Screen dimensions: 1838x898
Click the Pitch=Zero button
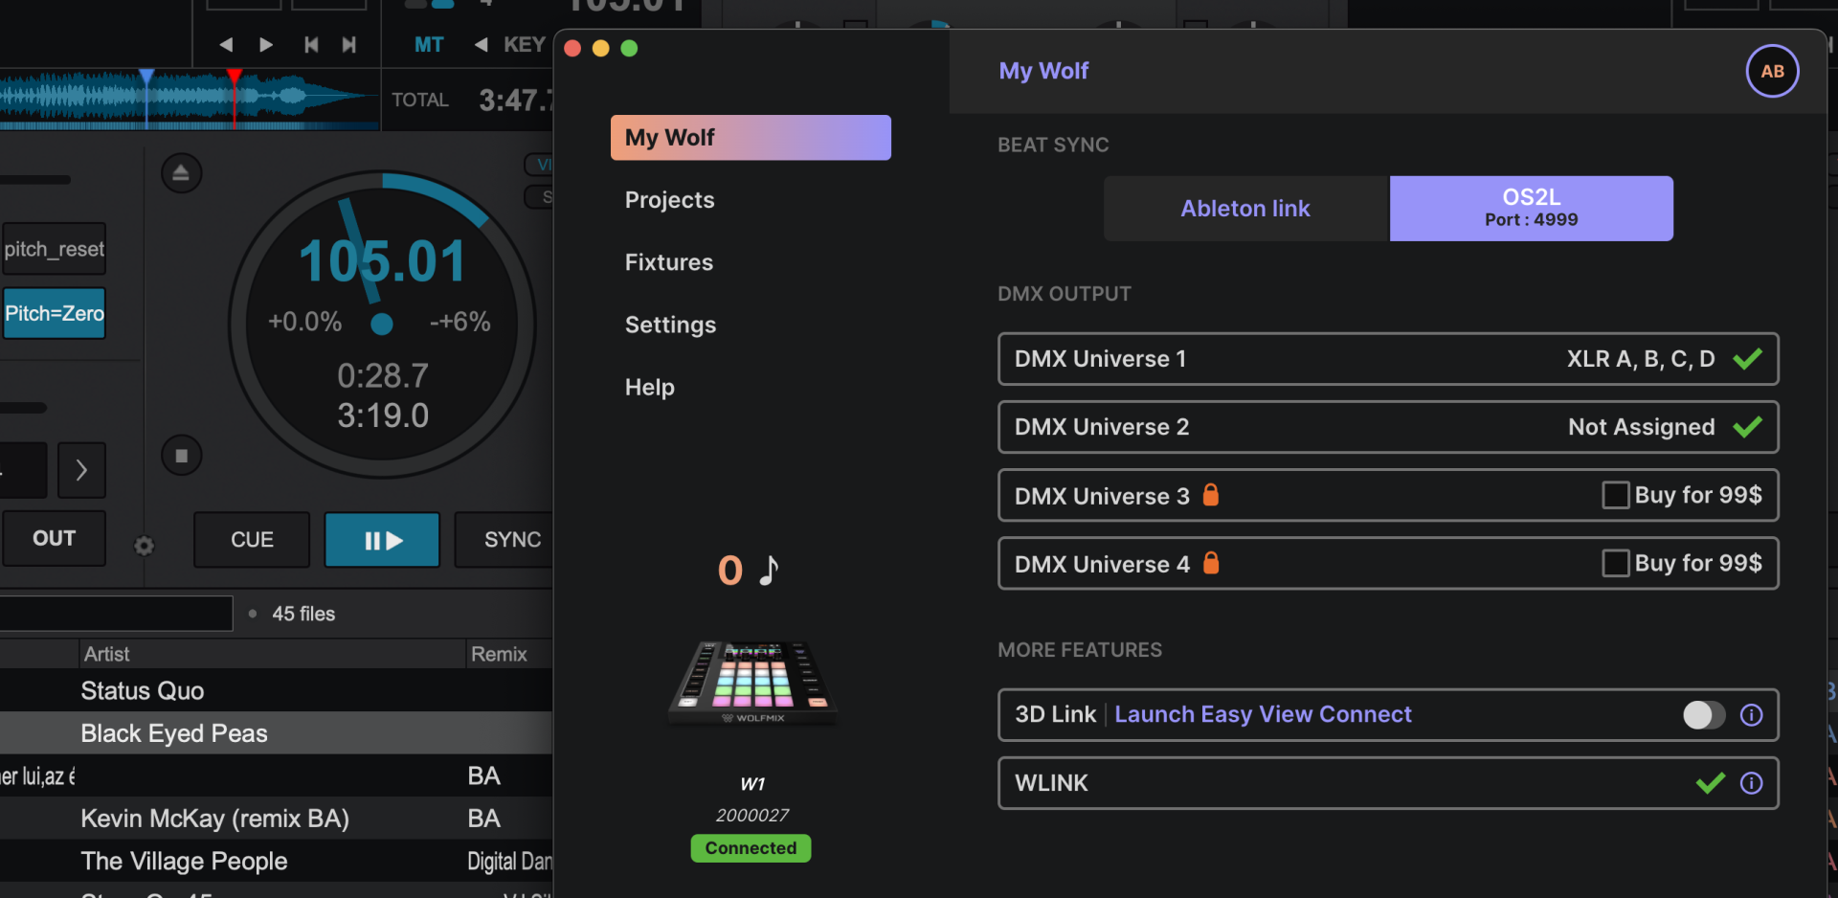[54, 313]
